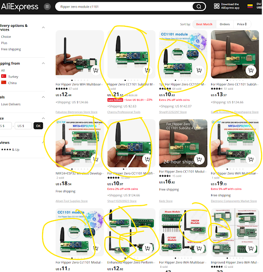Click the maximum price input field
This screenshot has width=263, height=272.
(x=23, y=126)
